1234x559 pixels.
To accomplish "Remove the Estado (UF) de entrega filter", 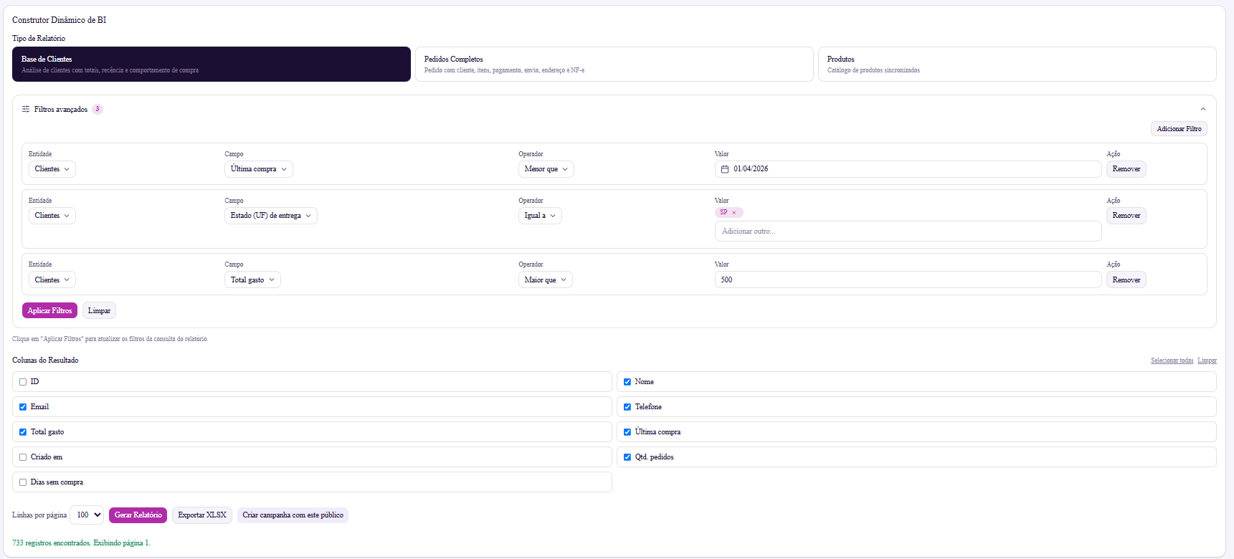I will [1126, 216].
